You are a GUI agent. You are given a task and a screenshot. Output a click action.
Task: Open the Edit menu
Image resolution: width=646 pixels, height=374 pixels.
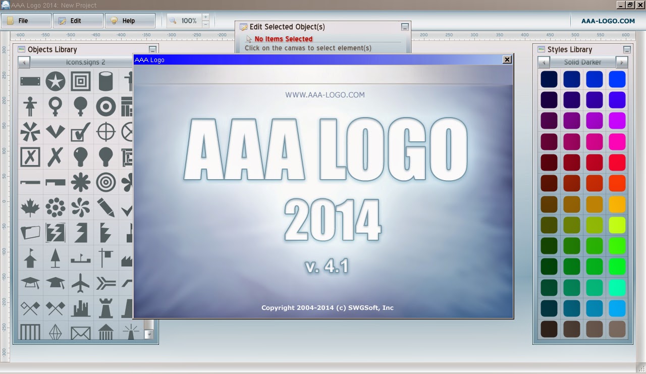(78, 21)
